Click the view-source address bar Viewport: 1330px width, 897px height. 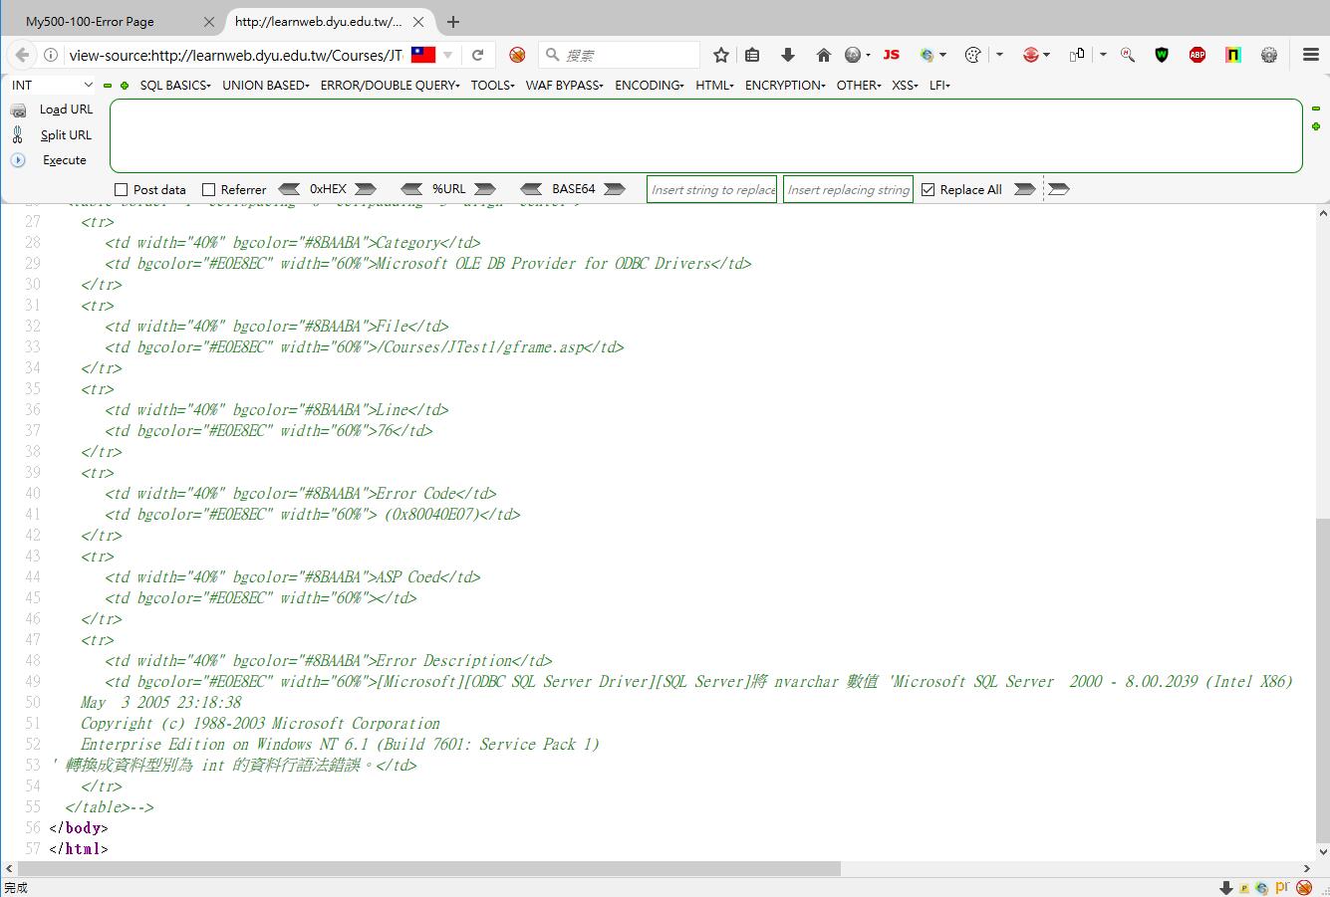click(x=235, y=55)
